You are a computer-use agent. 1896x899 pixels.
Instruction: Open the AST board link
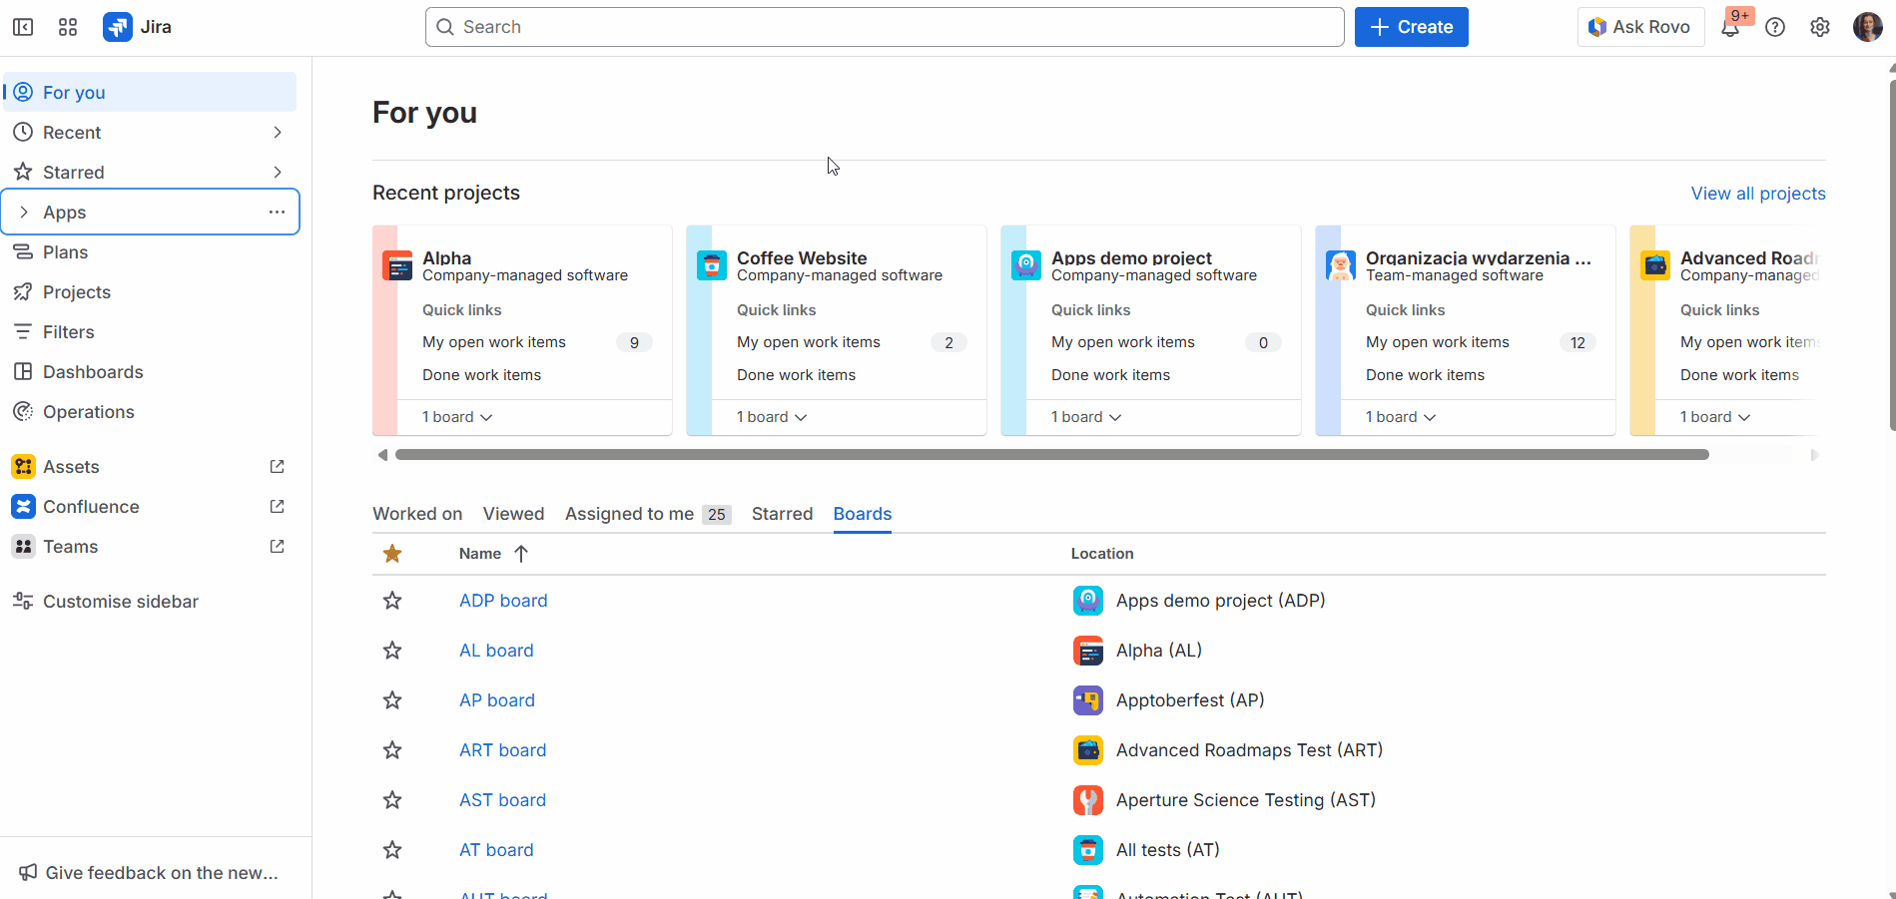pyautogui.click(x=502, y=800)
